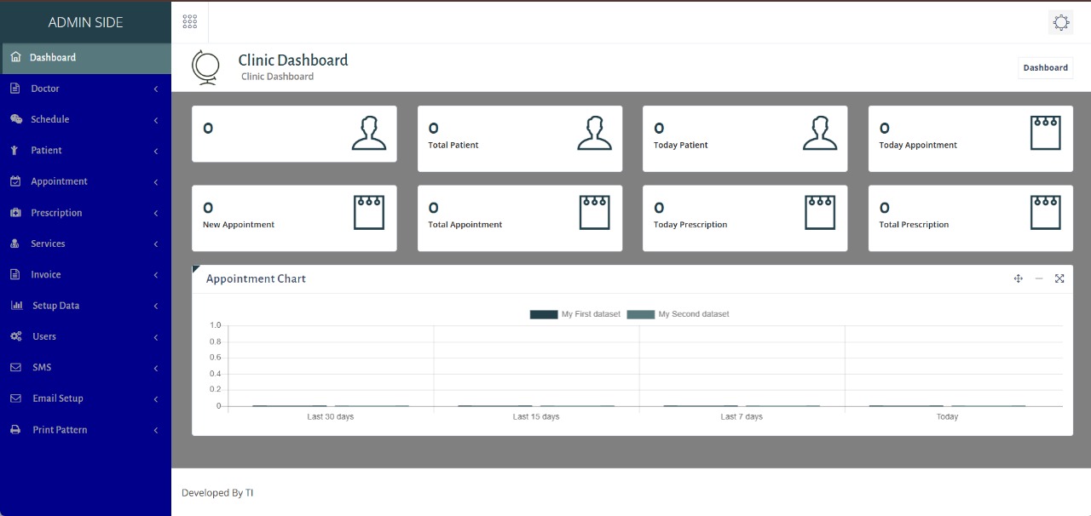1091x516 pixels.
Task: Click the New Appointment stat card
Action: coord(294,218)
